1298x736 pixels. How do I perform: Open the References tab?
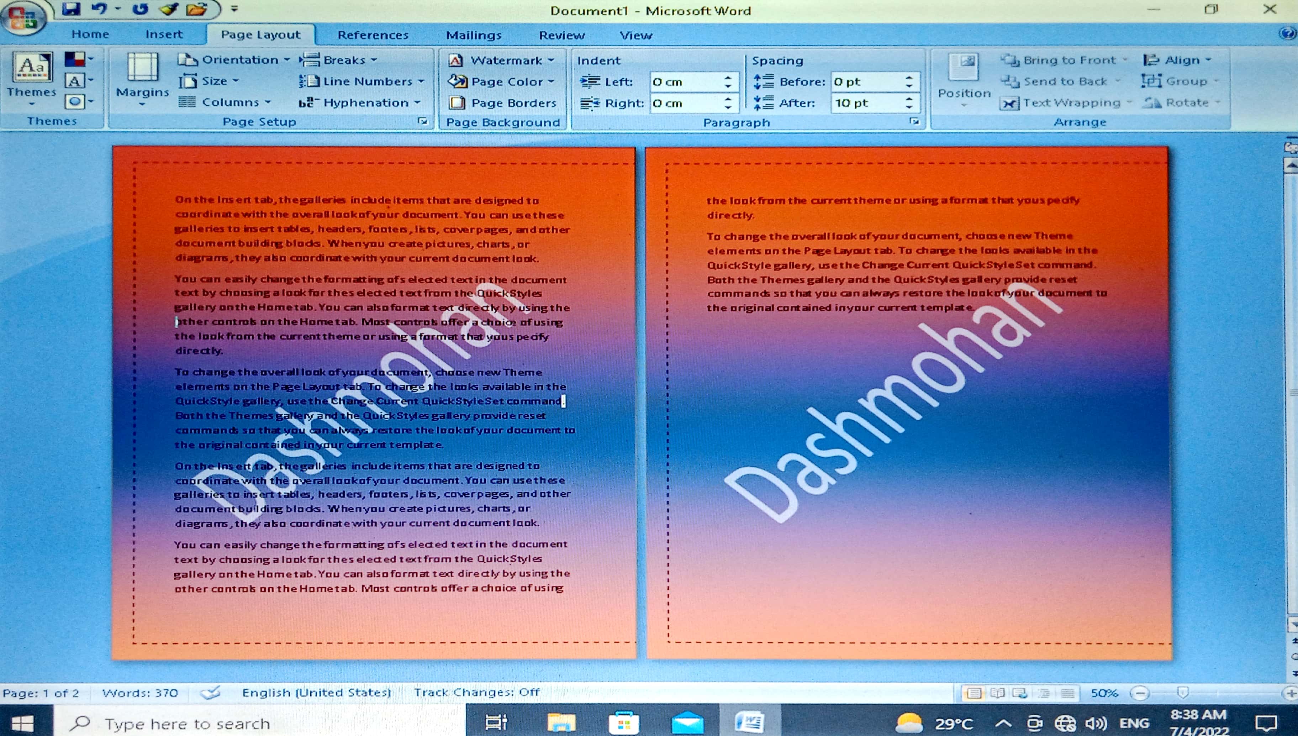coord(373,35)
